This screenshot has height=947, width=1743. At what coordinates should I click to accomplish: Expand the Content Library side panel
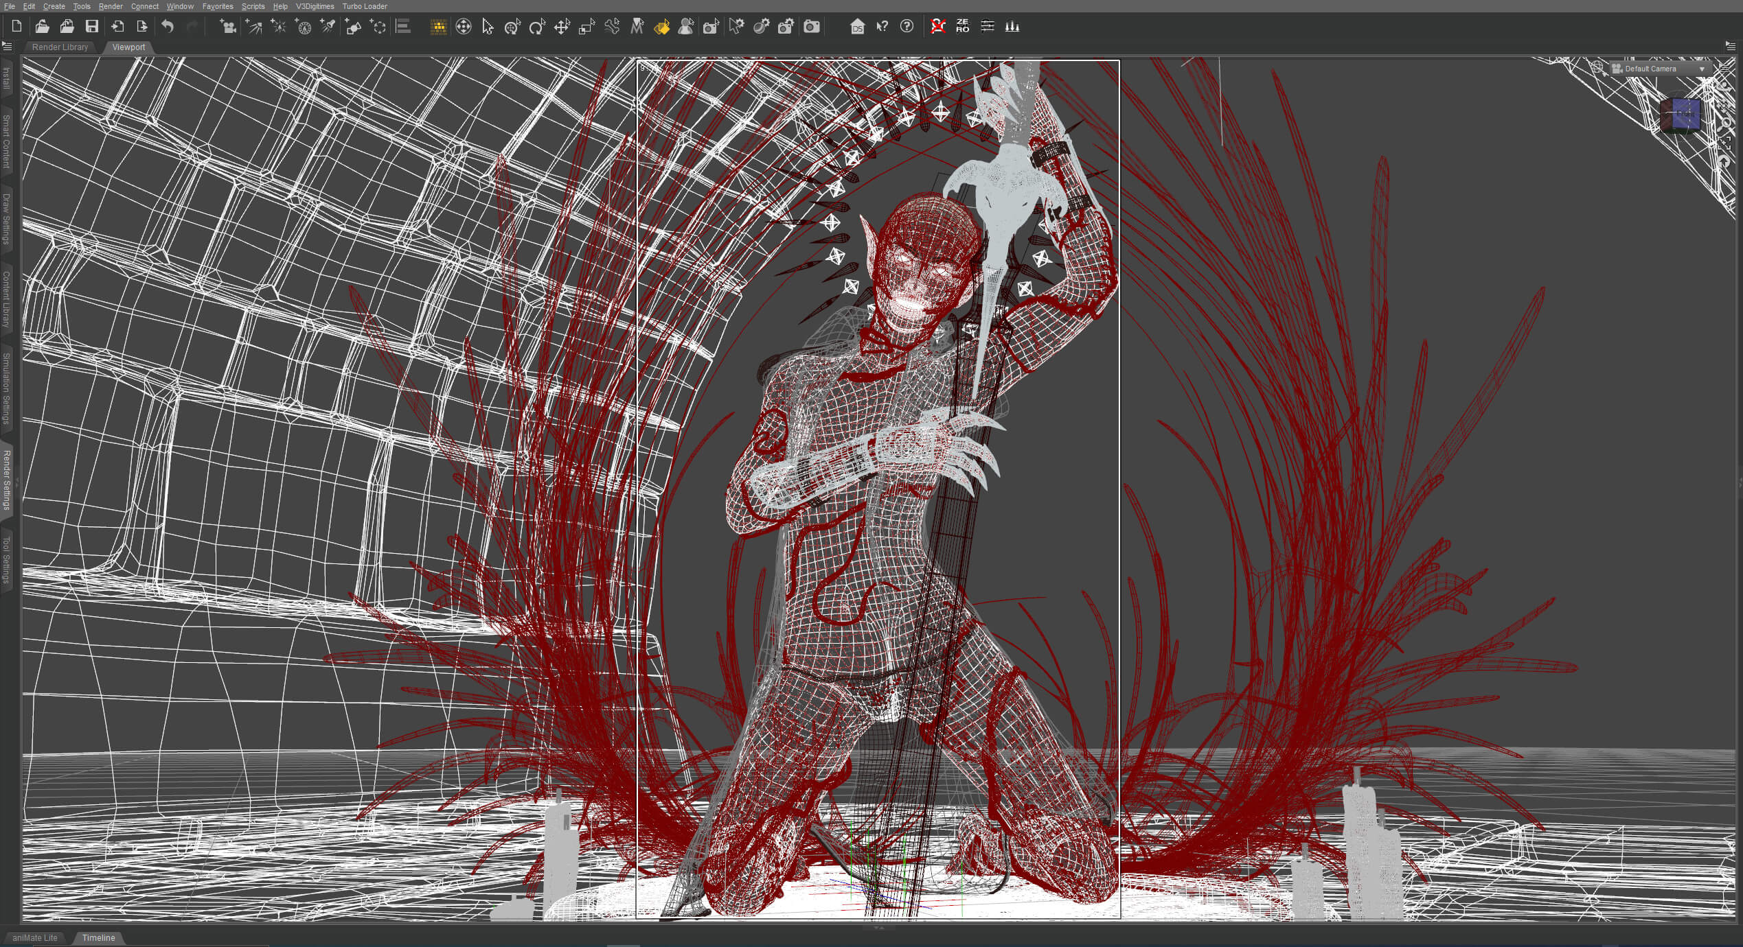coord(6,299)
